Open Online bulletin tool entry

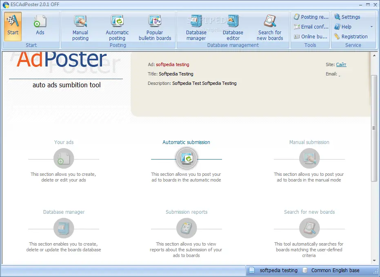click(x=311, y=37)
